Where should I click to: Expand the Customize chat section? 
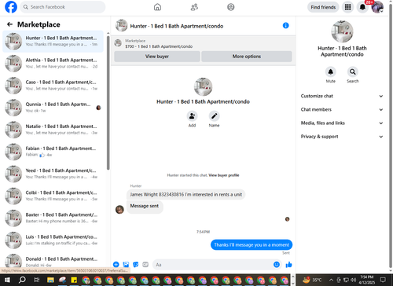click(342, 96)
